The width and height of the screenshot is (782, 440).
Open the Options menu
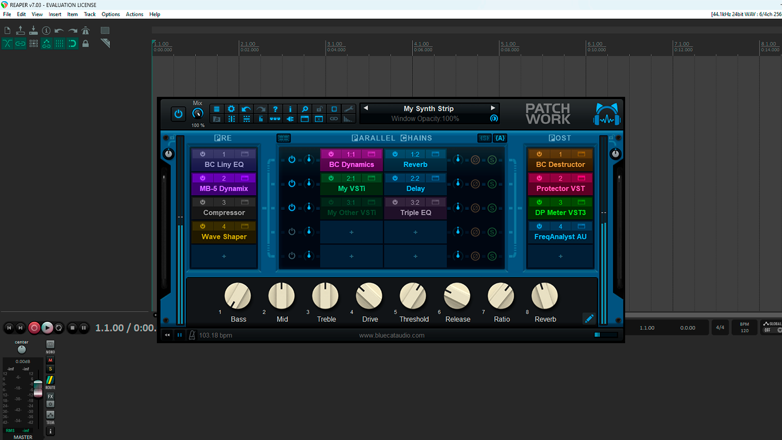click(110, 14)
